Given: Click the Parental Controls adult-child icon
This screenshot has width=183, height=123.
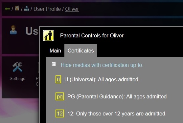Looking at the screenshot, I should pos(48,35).
